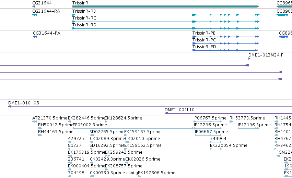Select CK00330.3prime.contig feature
Viewport: 292px width, 178px height.
pyautogui.click(x=114, y=173)
